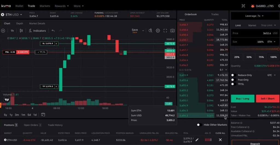Image resolution: width=280 pixels, height=145 pixels.
Task: Add a compare symbol with plus icon
Action: 3,31
